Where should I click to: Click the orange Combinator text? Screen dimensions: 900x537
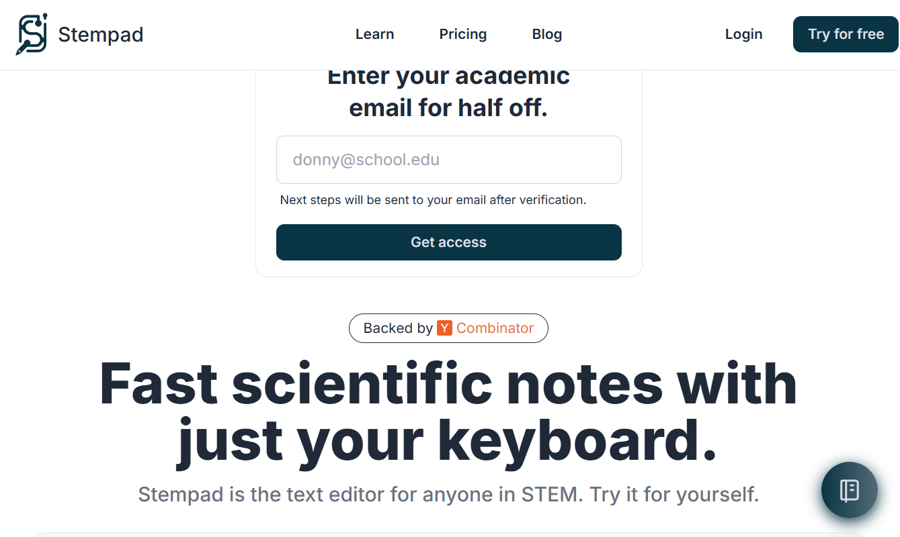coord(495,328)
